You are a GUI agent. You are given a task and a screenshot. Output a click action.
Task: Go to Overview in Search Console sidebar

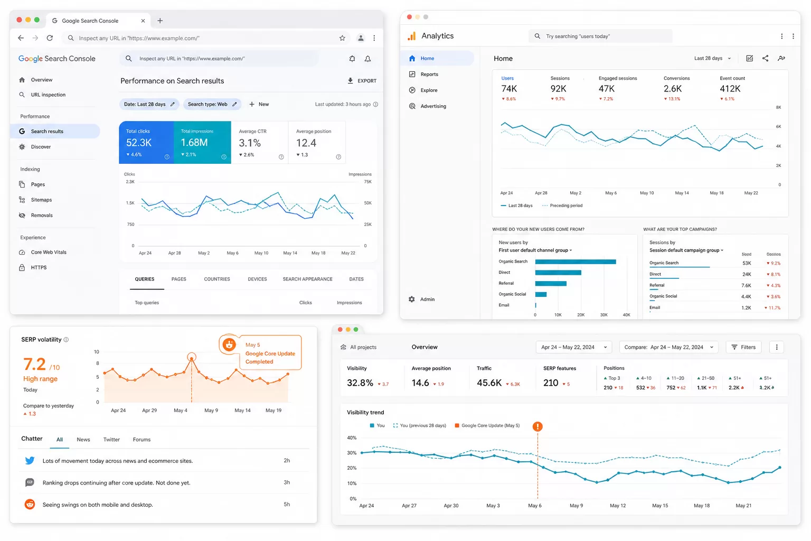[x=42, y=80]
